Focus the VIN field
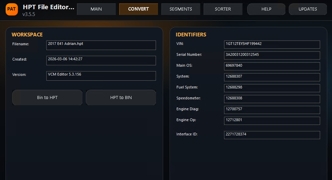 click(x=272, y=45)
